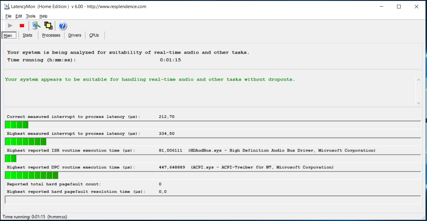Click the grayed-out green Start monitoring arrow
The image size is (427, 221).
[10, 26]
